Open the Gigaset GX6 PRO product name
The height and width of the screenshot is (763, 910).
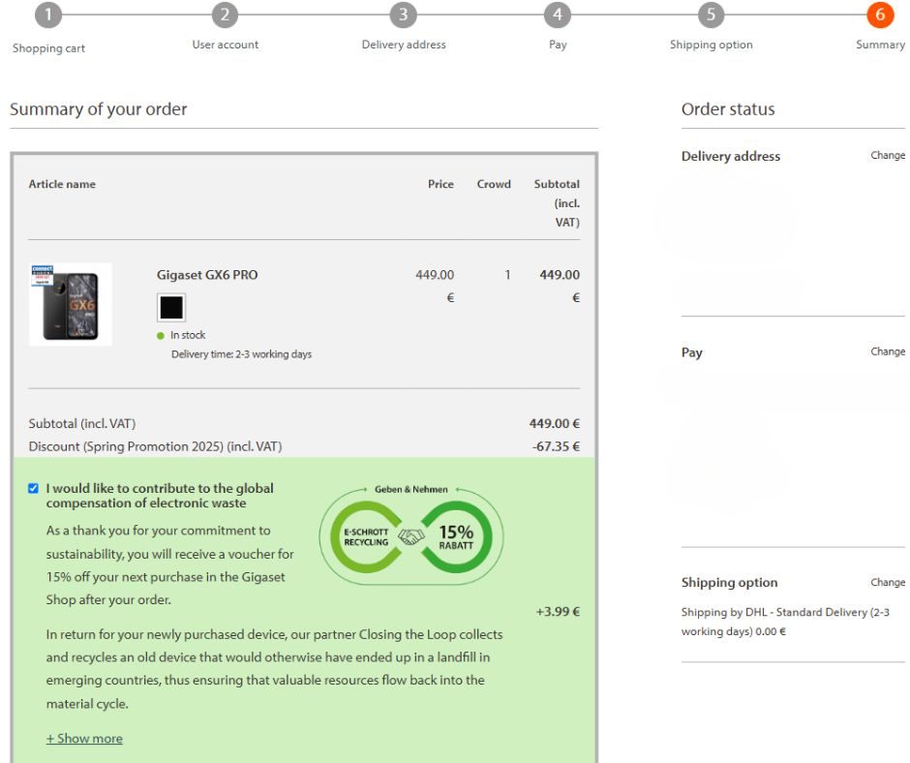tap(207, 275)
